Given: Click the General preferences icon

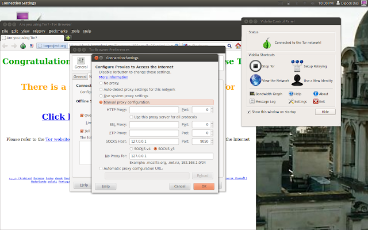Looking at the screenshot, I should (81, 63).
